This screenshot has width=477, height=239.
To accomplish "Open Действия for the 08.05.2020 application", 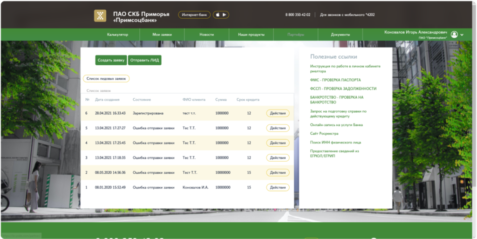I will coord(278,172).
